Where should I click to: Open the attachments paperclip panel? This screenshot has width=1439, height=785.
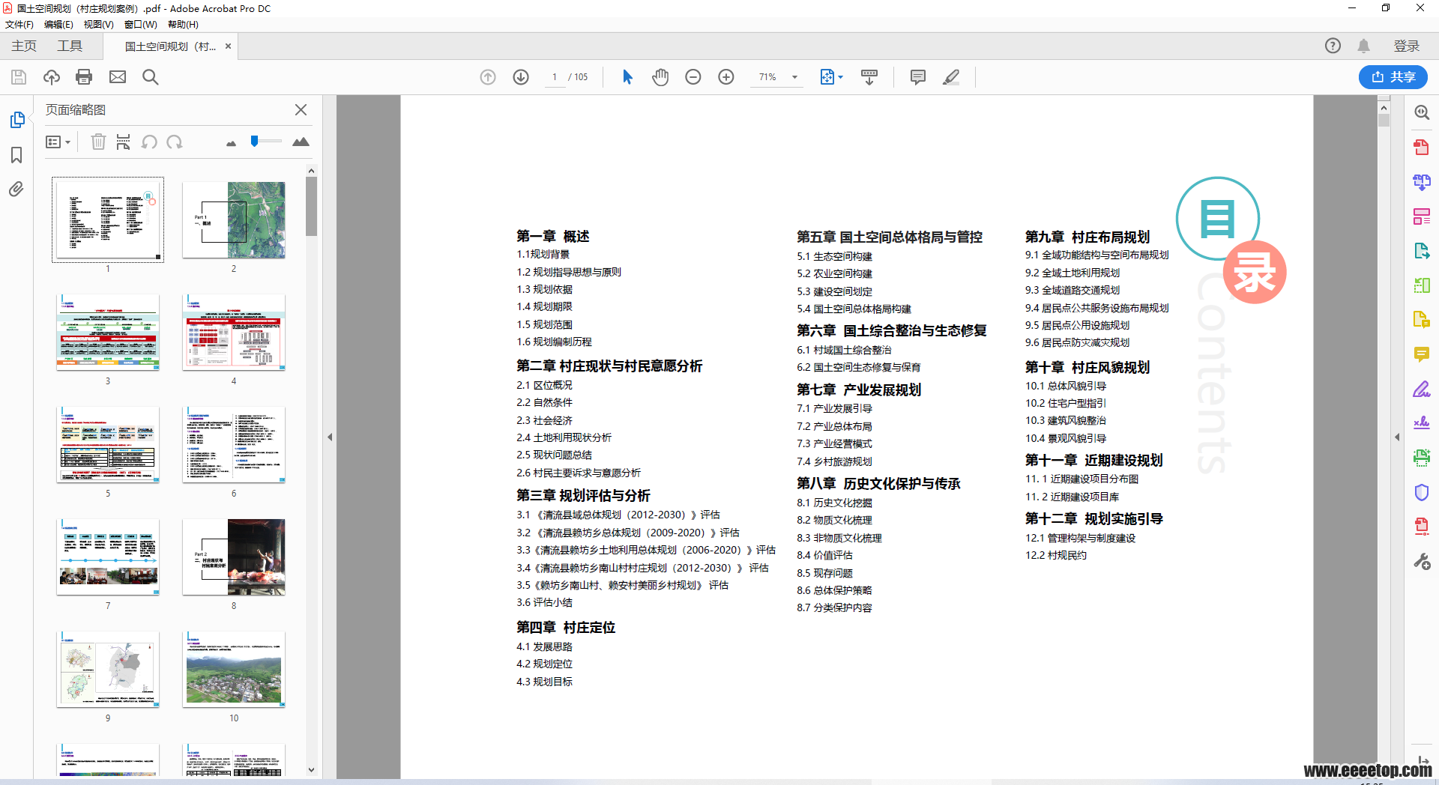click(16, 189)
